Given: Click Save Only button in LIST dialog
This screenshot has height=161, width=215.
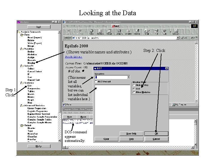Looking at the screenshot, I should click(x=131, y=134).
